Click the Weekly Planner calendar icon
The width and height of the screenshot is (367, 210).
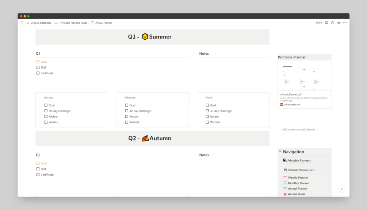[285, 178]
